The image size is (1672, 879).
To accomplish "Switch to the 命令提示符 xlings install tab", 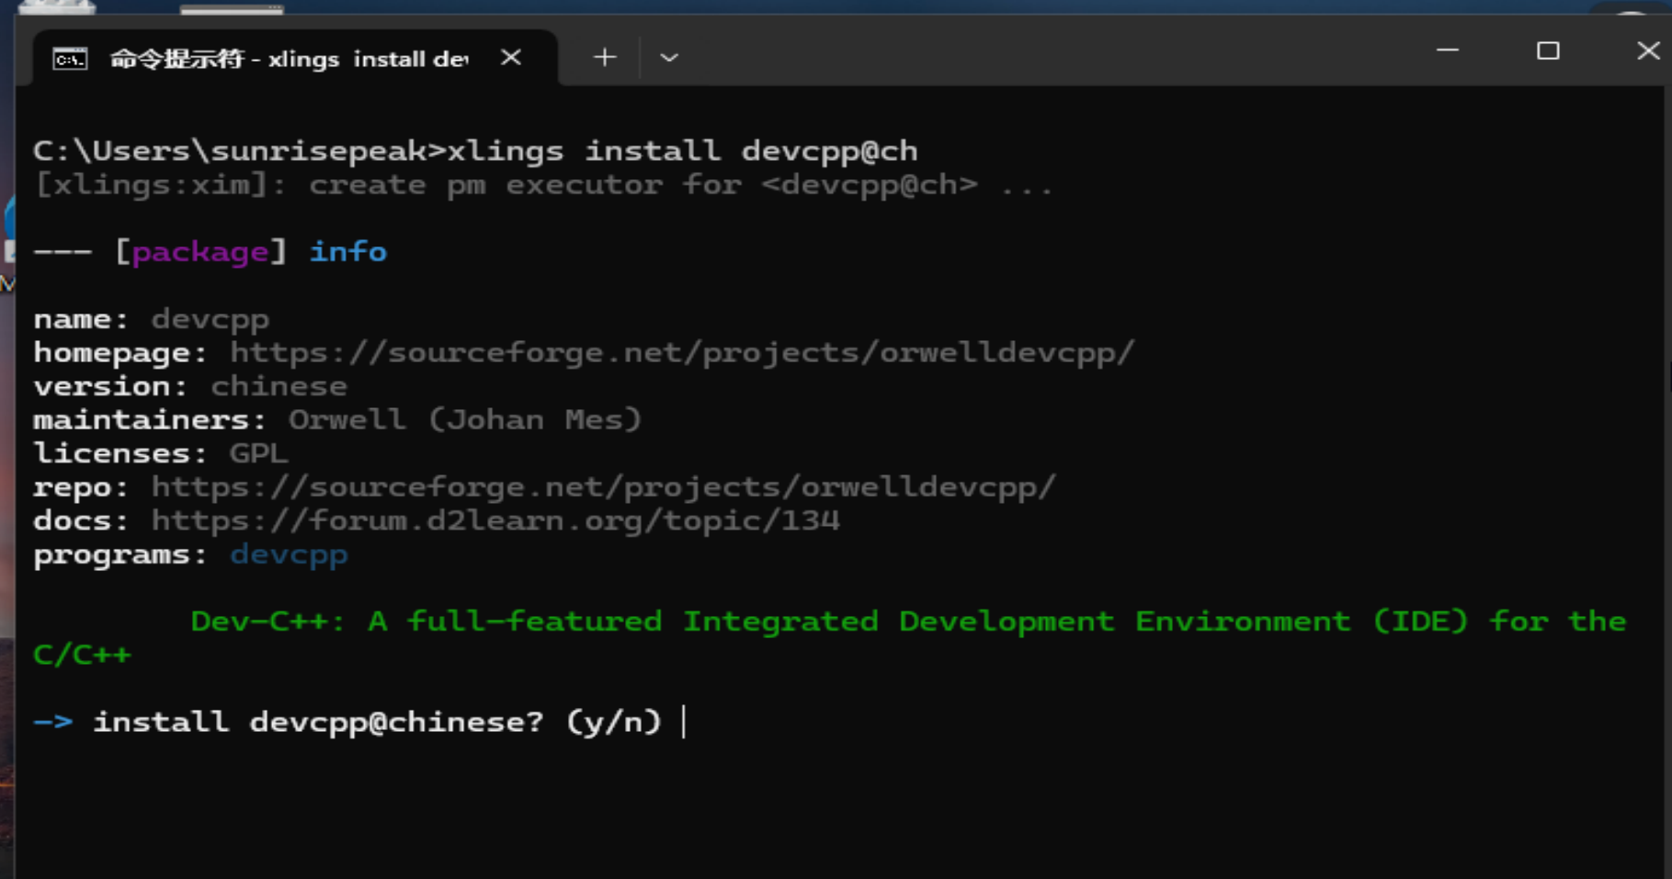I will (x=276, y=57).
